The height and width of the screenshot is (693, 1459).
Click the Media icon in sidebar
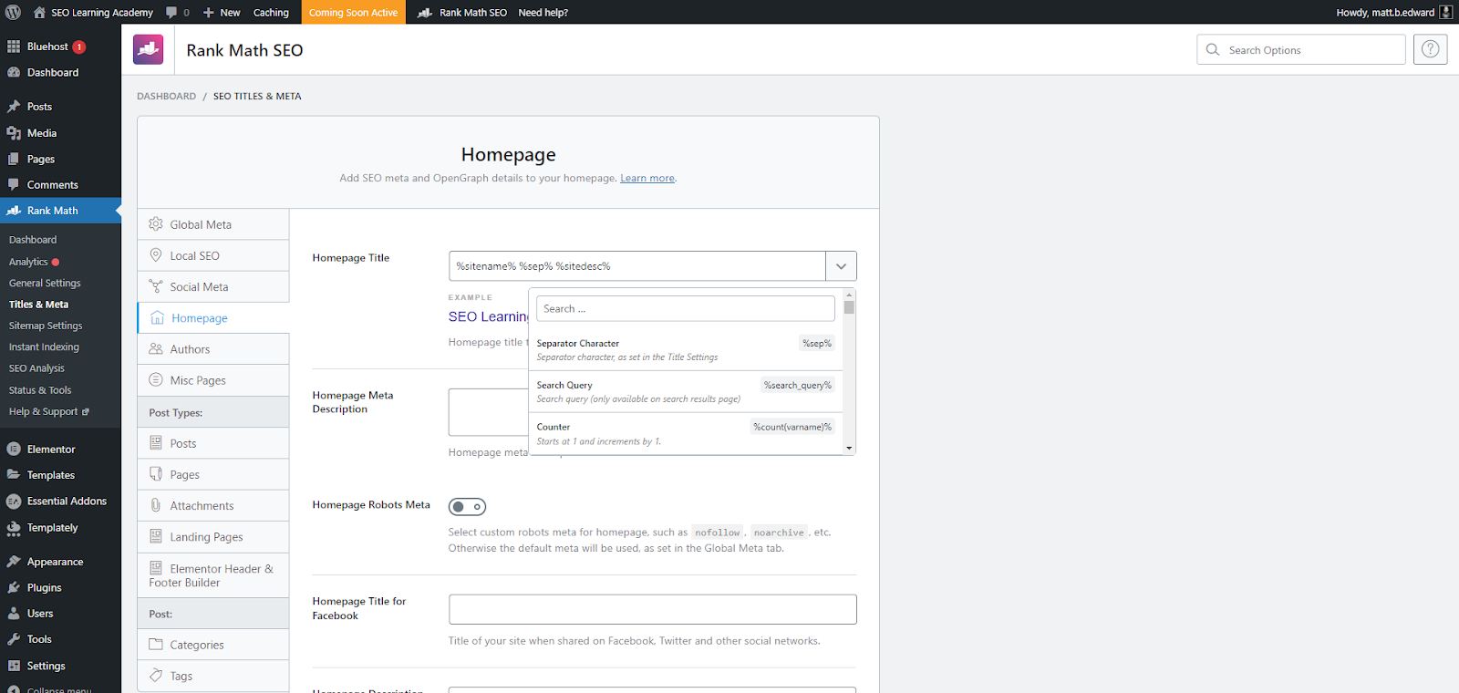coord(14,133)
